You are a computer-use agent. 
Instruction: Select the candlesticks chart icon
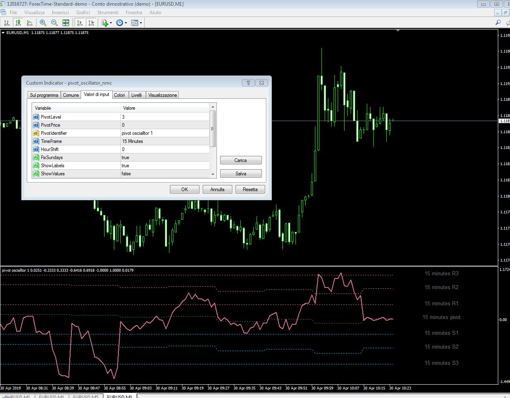[x=18, y=23]
